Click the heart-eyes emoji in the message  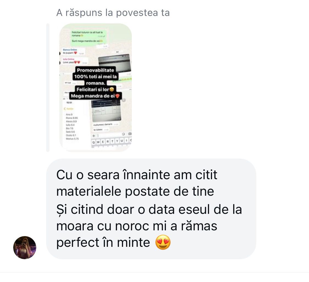click(x=163, y=242)
